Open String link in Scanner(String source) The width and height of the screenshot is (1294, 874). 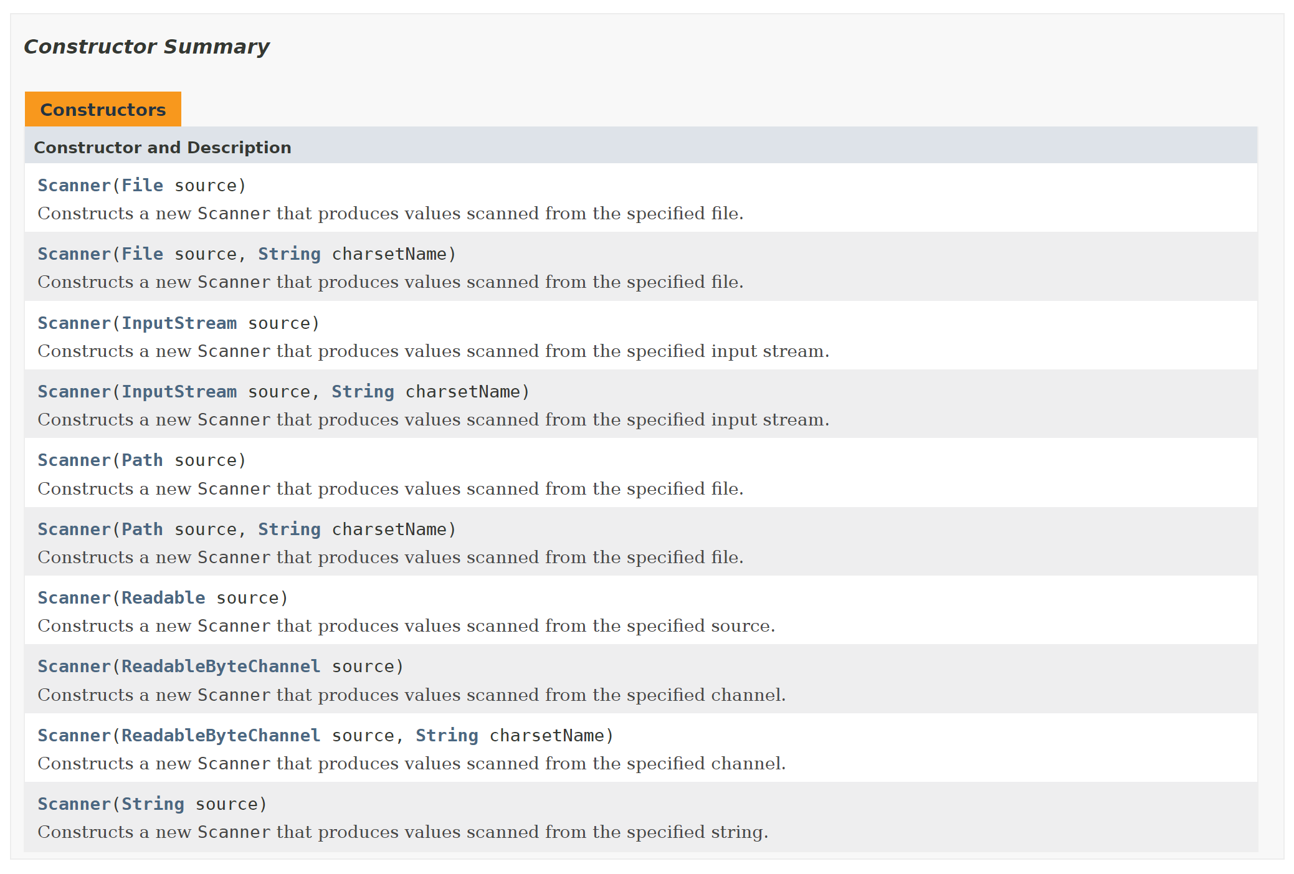[x=153, y=804]
